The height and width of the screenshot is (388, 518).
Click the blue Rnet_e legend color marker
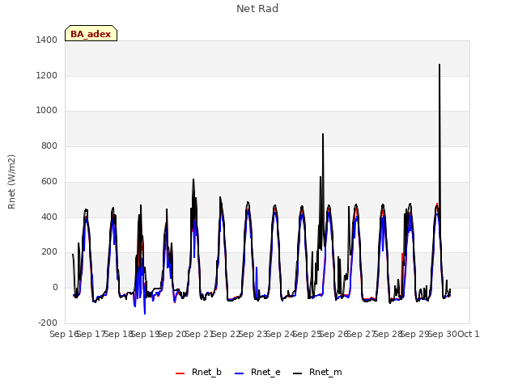click(240, 373)
